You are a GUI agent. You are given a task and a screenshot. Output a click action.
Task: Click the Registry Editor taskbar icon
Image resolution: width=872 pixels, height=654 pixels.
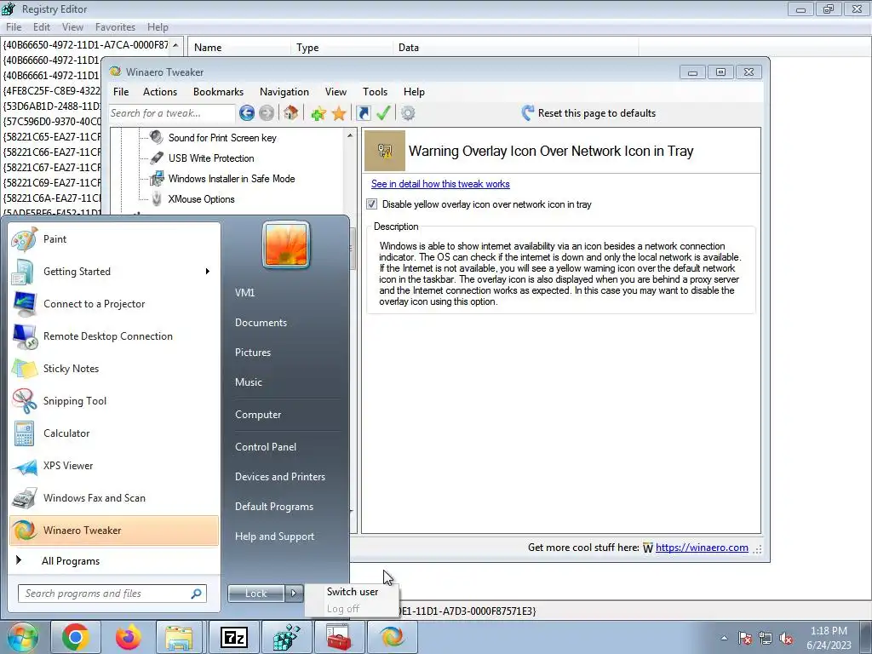[x=286, y=637]
